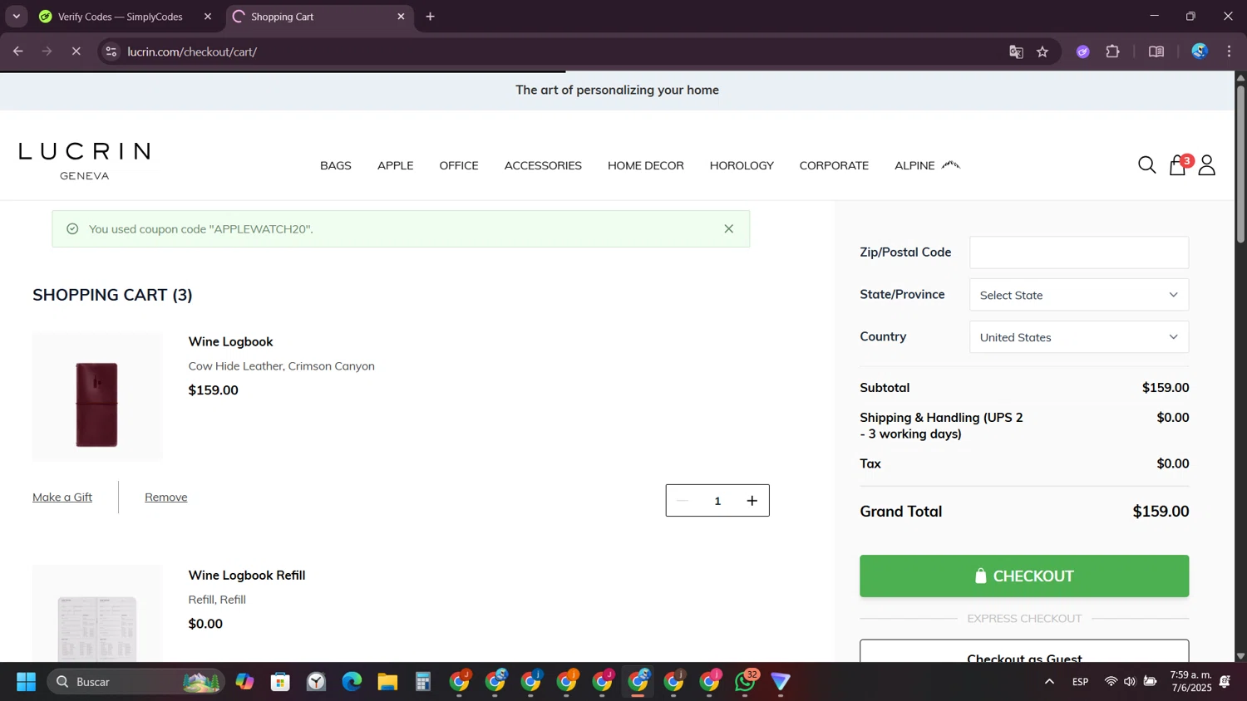
Task: Click the taskbar Buscar search box
Action: tap(136, 682)
